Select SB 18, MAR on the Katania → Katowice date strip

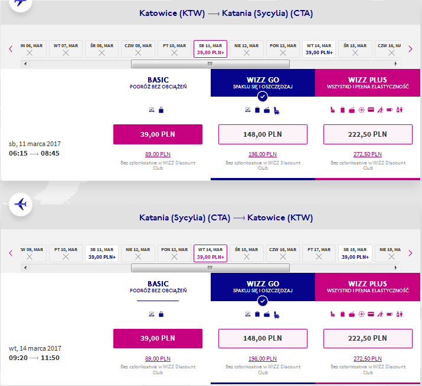pyautogui.click(x=355, y=253)
